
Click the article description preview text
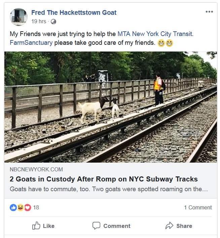pos(109,189)
